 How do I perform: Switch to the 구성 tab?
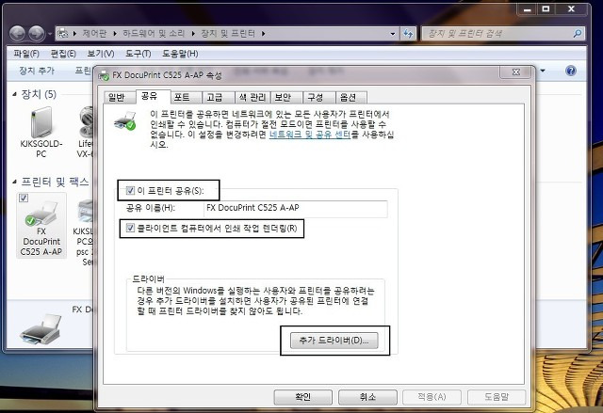[319, 98]
